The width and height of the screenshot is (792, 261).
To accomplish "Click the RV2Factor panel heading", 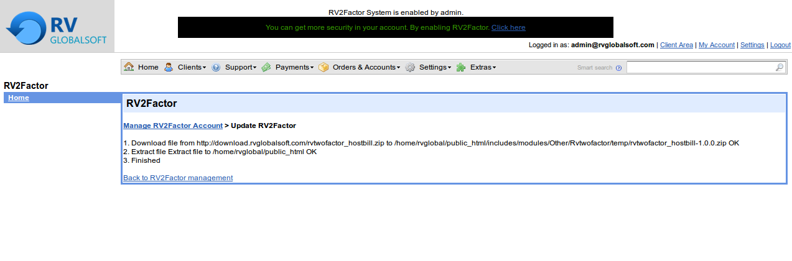I will (152, 104).
